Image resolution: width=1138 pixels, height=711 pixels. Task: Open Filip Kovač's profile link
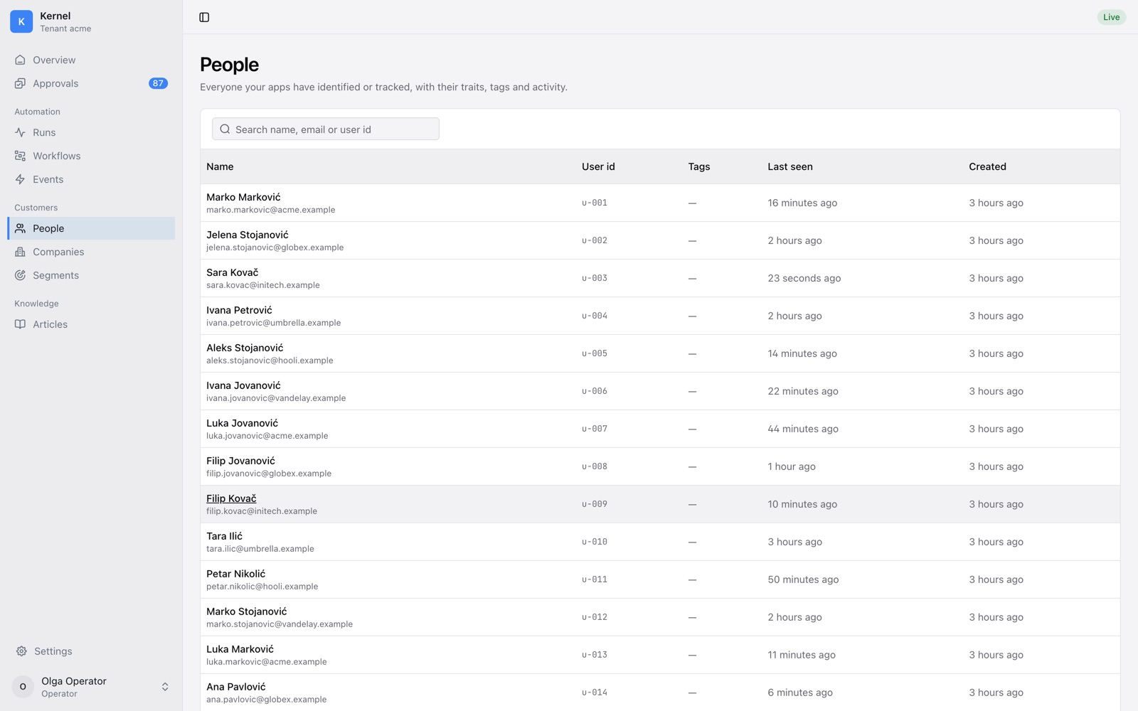(x=231, y=498)
